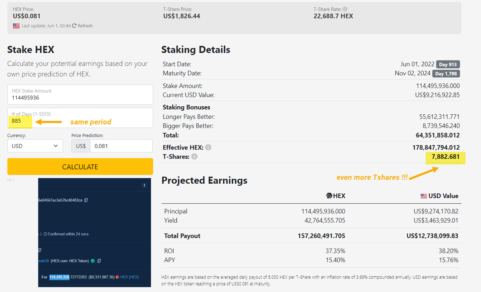
Task: Click the Yield HEX amount 42,764,555.705
Action: click(324, 220)
